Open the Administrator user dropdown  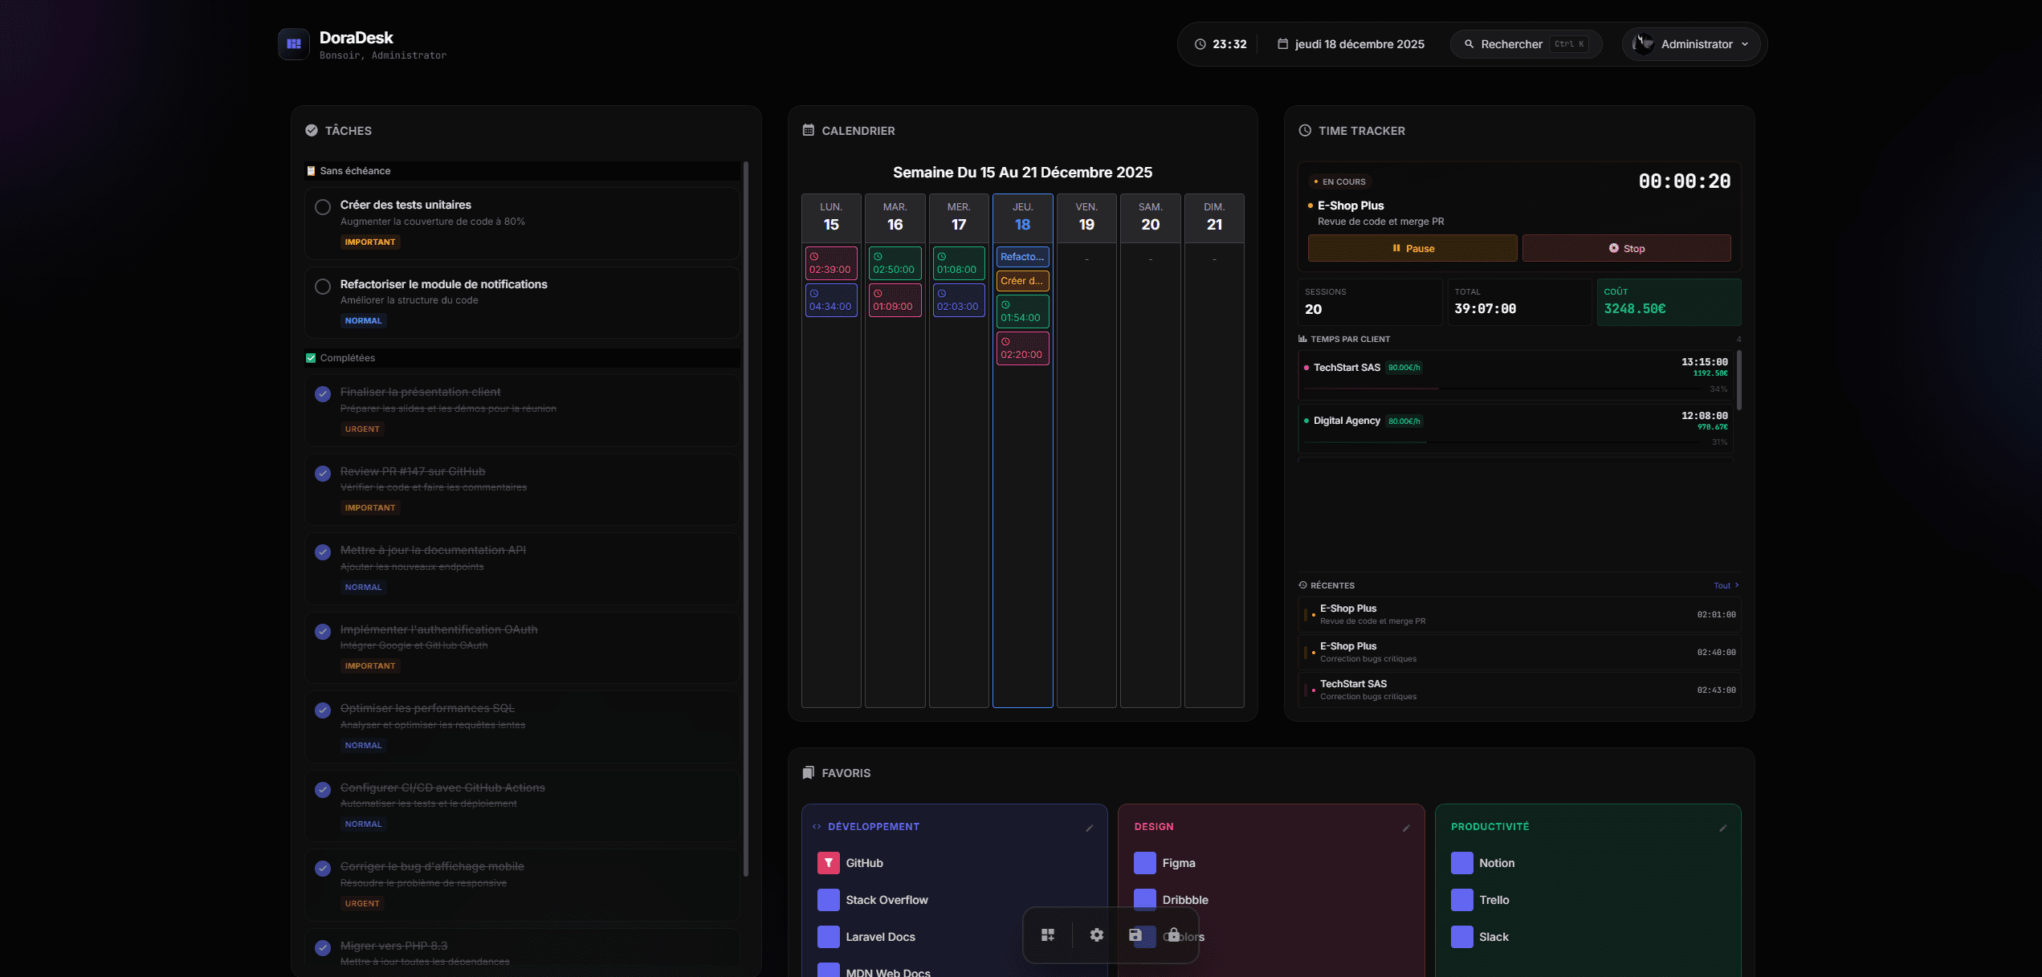tap(1691, 44)
